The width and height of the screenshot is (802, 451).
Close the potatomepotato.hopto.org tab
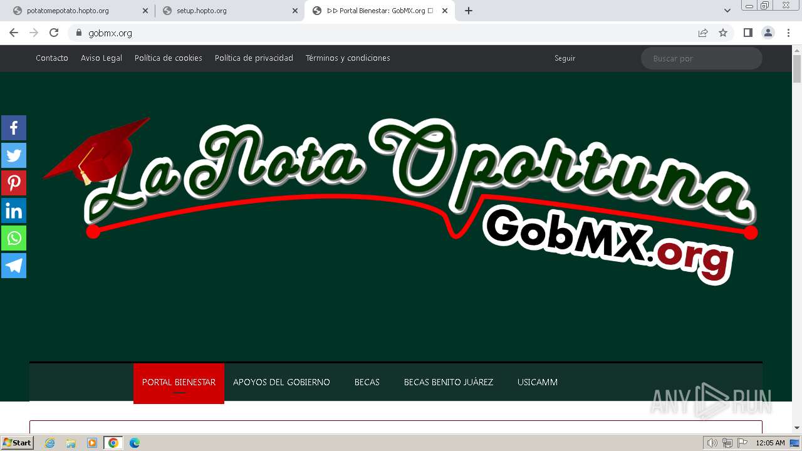[x=145, y=11]
